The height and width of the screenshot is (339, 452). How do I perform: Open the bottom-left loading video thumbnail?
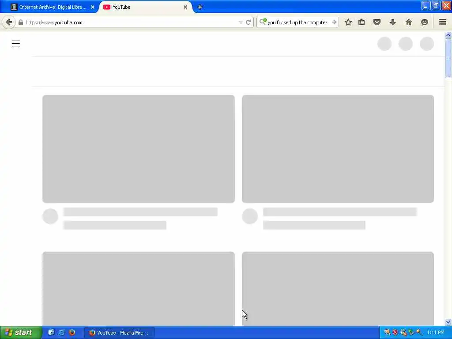click(138, 289)
